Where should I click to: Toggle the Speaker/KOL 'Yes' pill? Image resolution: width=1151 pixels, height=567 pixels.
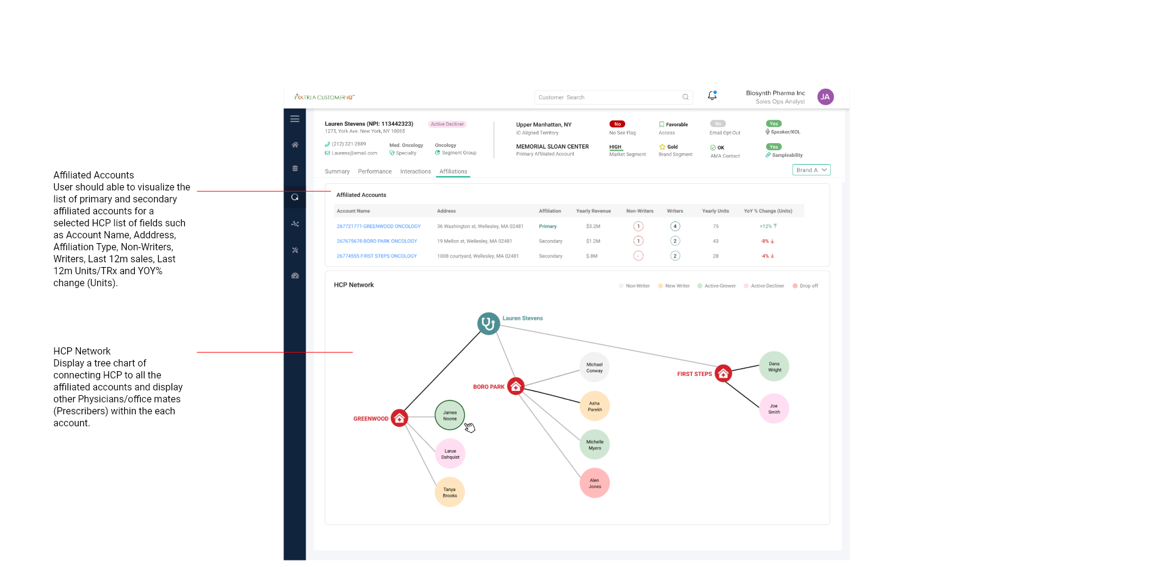tap(773, 124)
